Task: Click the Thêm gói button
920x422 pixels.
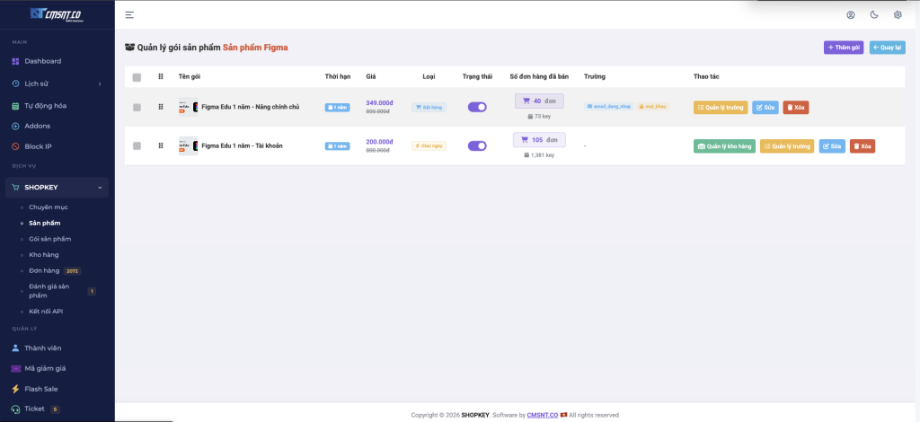Action: 843,48
